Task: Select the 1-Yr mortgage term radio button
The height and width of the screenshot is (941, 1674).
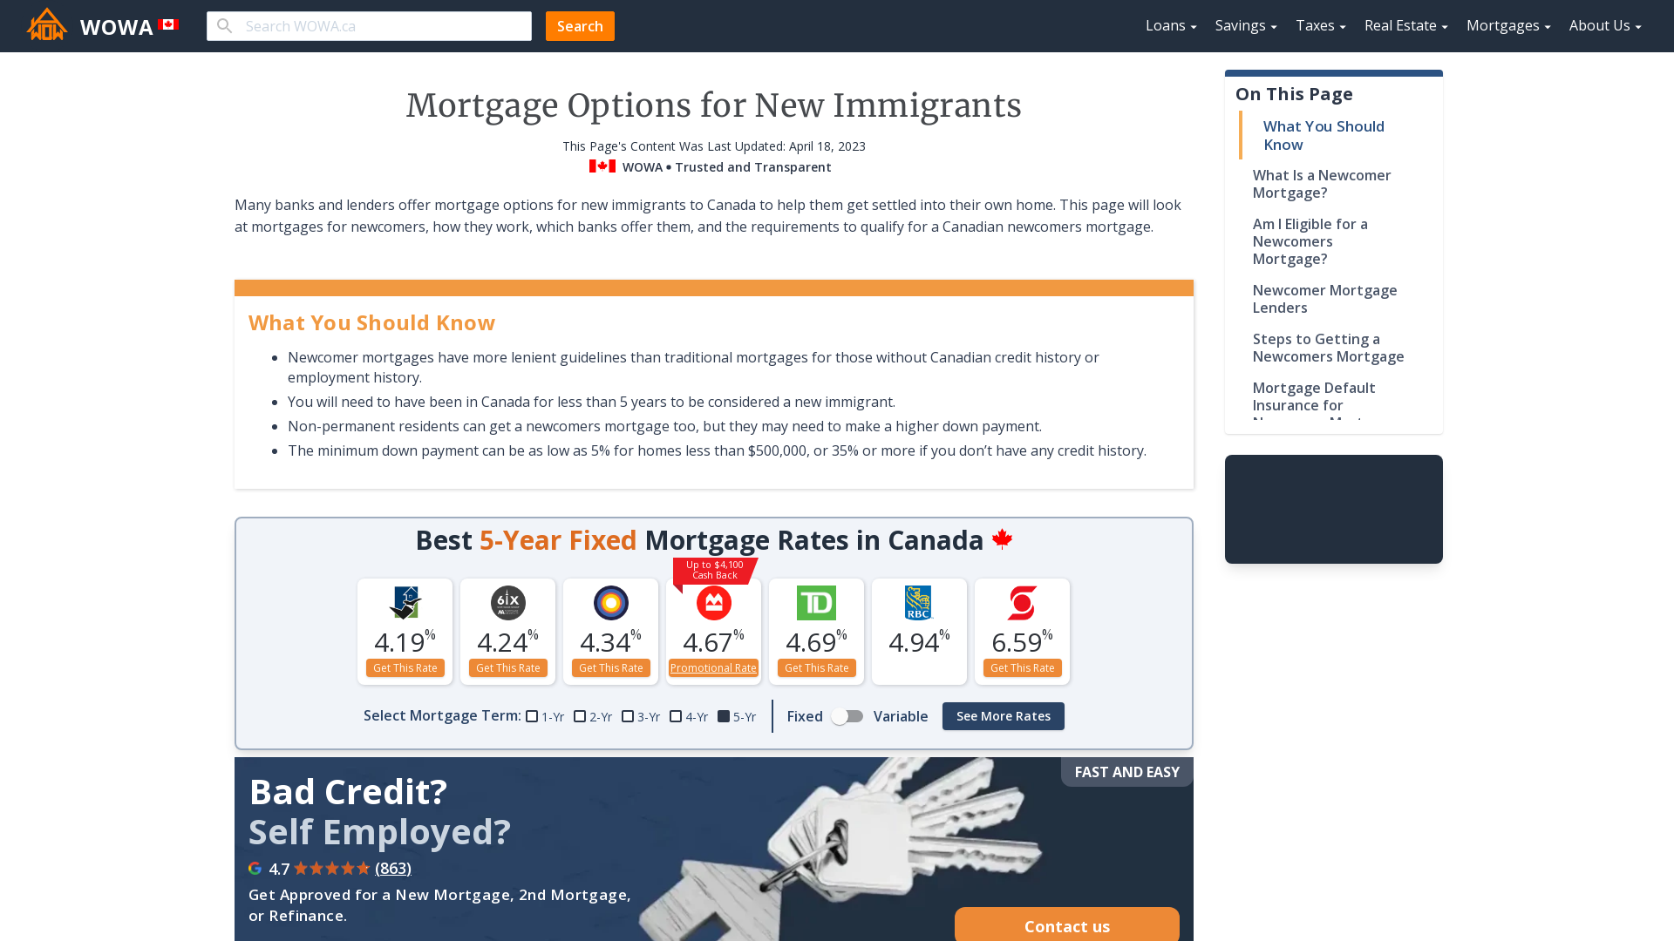Action: (531, 716)
